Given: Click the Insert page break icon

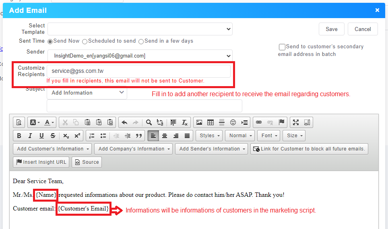Looking at the screenshot, I should [x=244, y=122].
